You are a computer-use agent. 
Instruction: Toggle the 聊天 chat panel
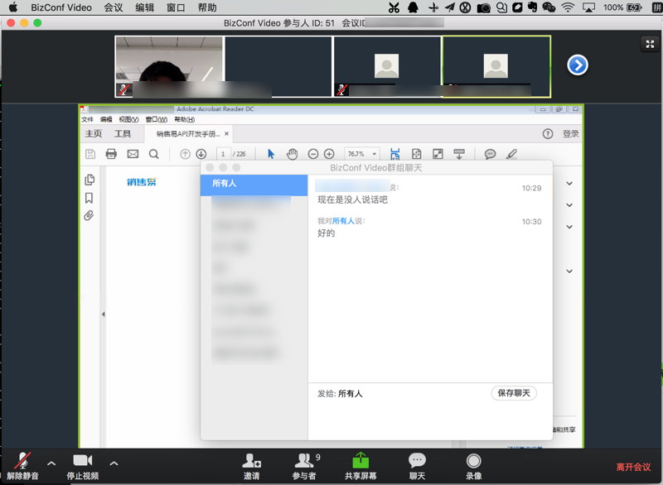tap(417, 467)
